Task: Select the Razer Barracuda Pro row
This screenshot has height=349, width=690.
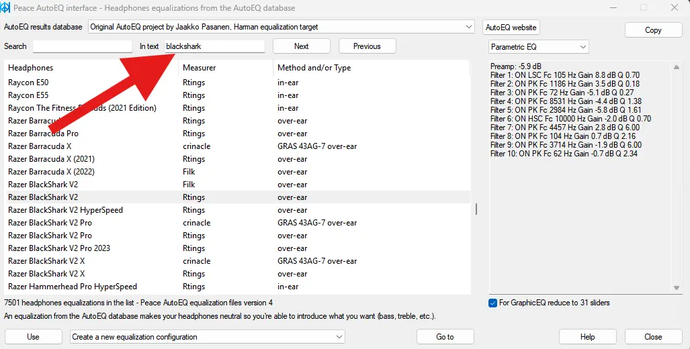Action: (237, 133)
